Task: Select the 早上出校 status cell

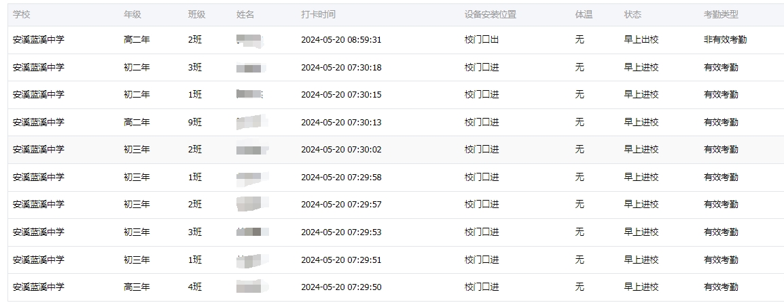Action: (x=641, y=40)
